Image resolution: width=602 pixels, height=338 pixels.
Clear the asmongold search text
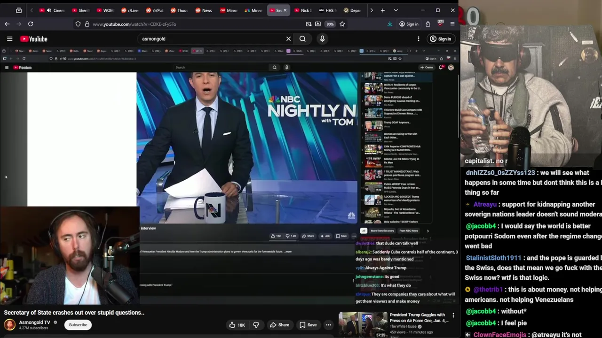288,39
